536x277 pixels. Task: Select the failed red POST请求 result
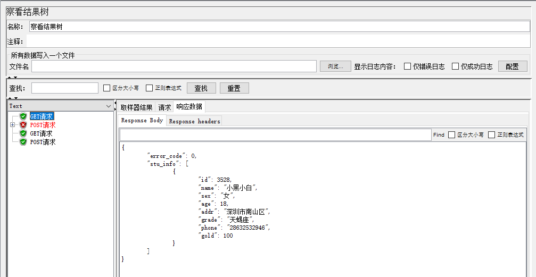[43, 125]
